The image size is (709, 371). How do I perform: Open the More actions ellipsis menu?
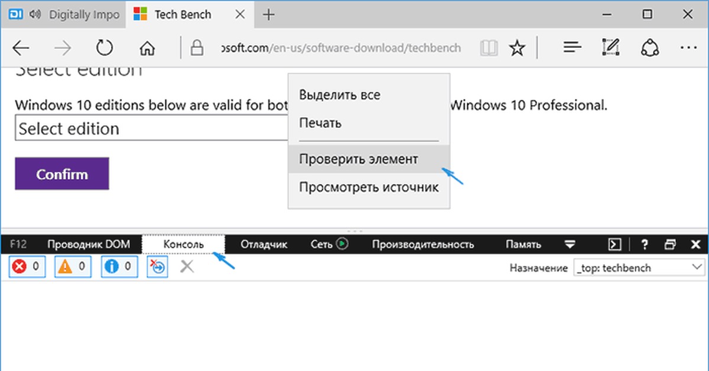(x=688, y=48)
